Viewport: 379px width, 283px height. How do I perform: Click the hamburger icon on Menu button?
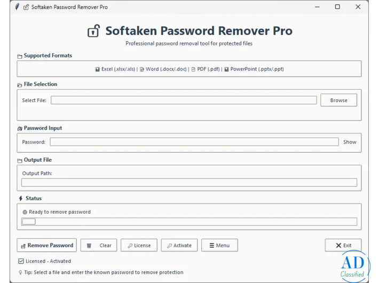[x=212, y=246]
